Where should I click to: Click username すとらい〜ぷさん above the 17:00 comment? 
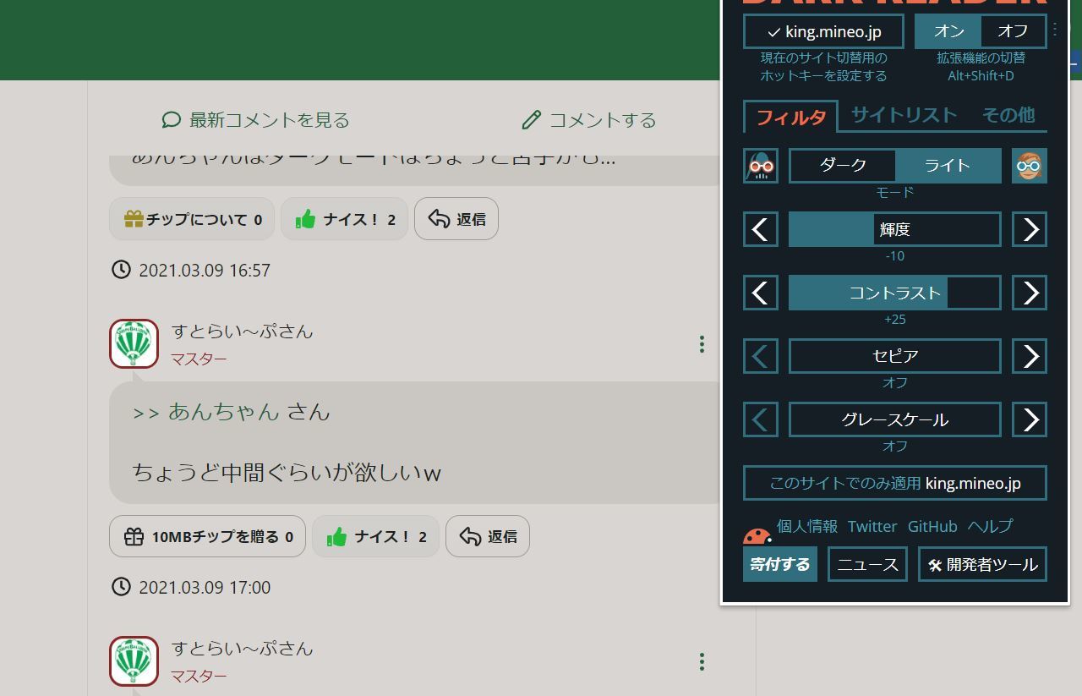click(x=242, y=332)
